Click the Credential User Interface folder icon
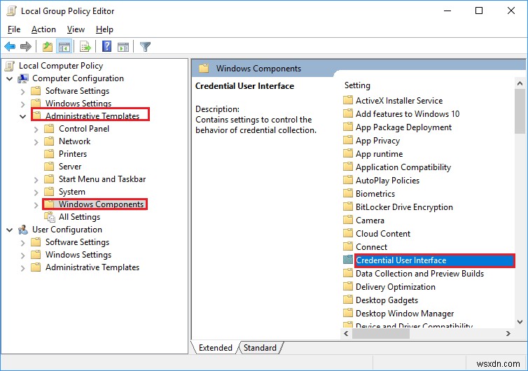This screenshot has height=371, width=528. [x=348, y=260]
